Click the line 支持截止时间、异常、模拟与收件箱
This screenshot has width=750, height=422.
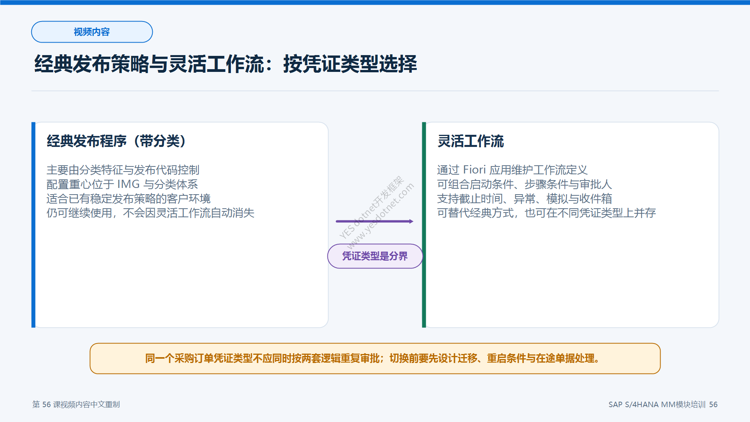click(x=525, y=198)
